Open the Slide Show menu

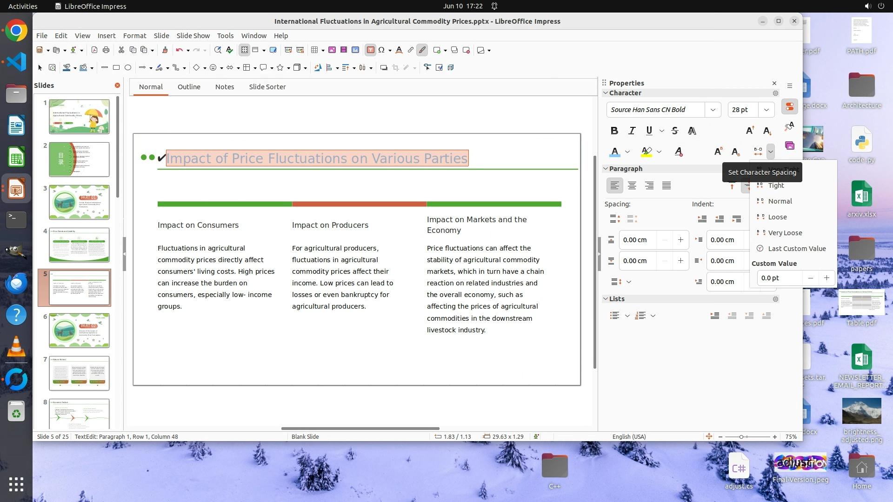193,36
